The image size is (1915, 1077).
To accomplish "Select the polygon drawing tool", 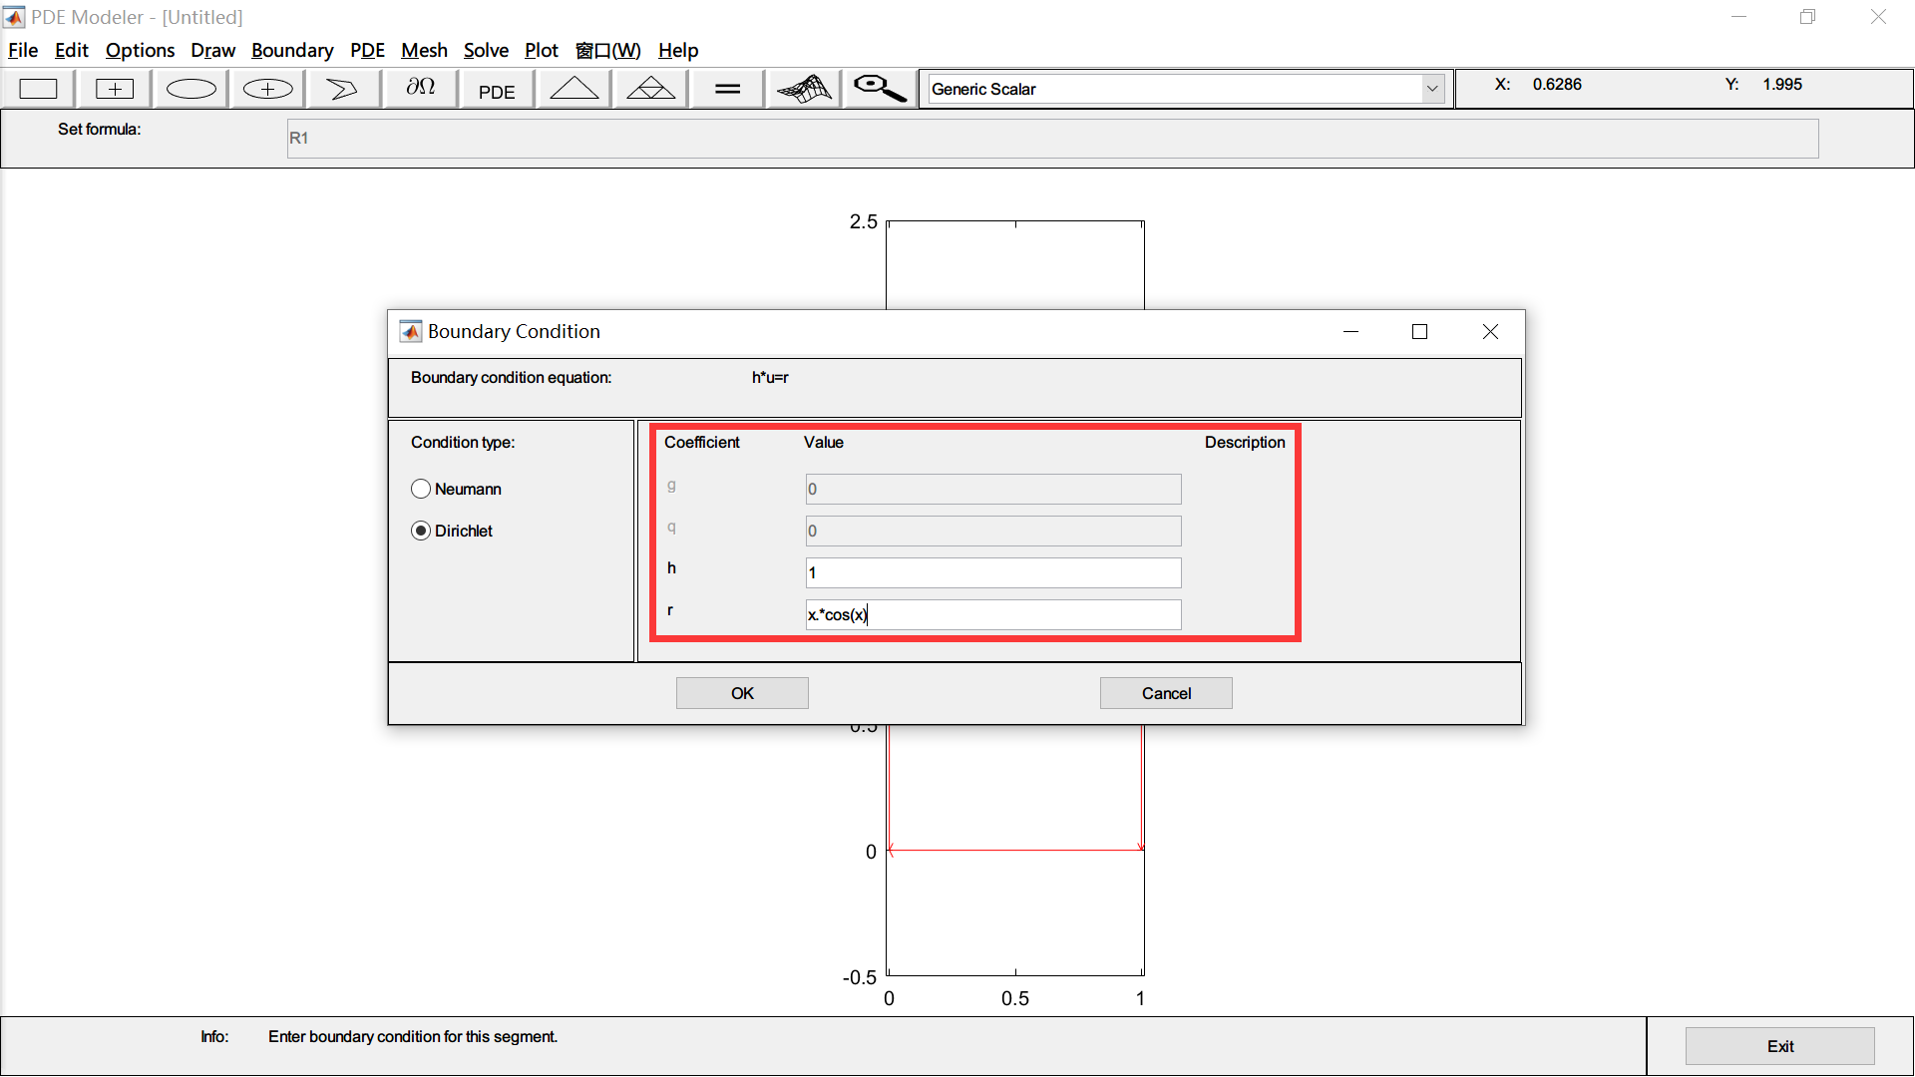I will (x=342, y=88).
